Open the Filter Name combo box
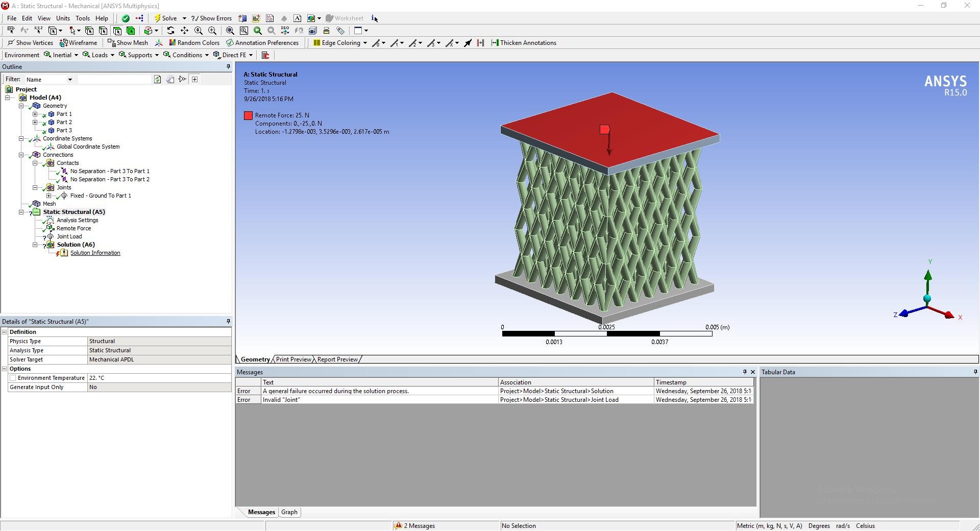Screen dimensions: 980x531 (x=49, y=79)
